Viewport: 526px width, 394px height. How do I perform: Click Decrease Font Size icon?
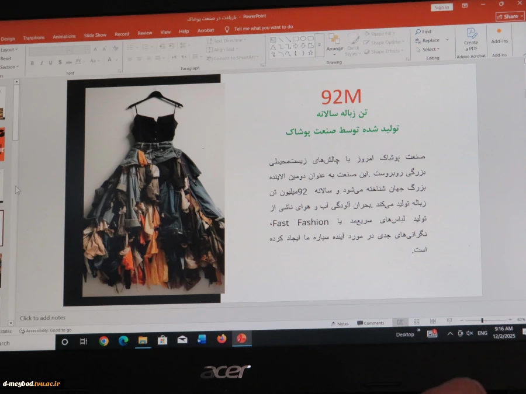point(105,49)
